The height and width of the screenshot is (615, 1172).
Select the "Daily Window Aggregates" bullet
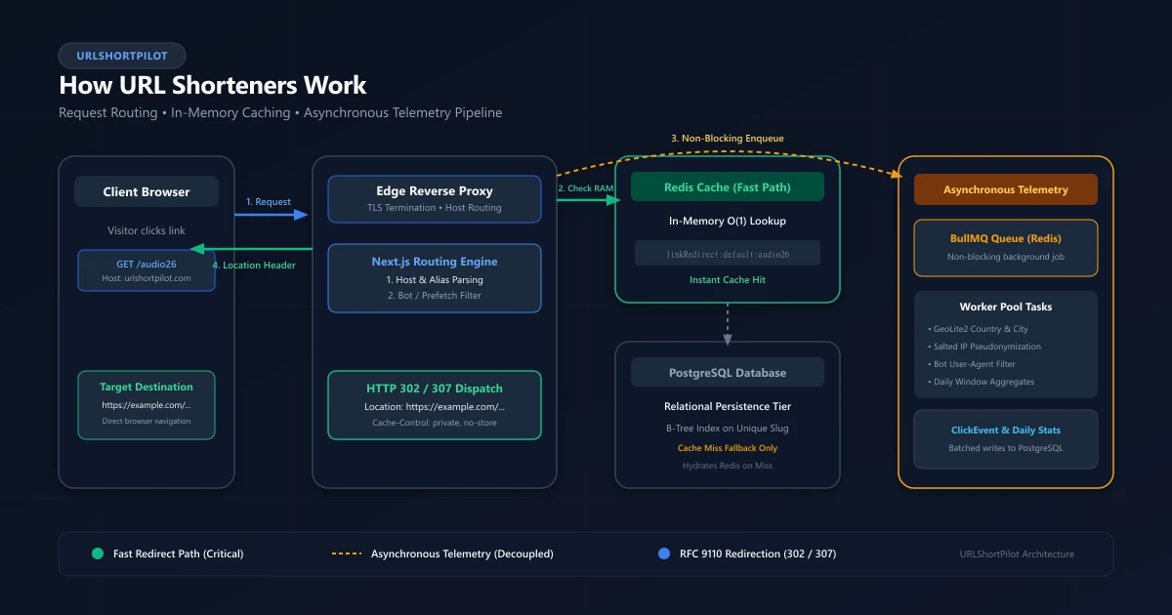coord(980,382)
